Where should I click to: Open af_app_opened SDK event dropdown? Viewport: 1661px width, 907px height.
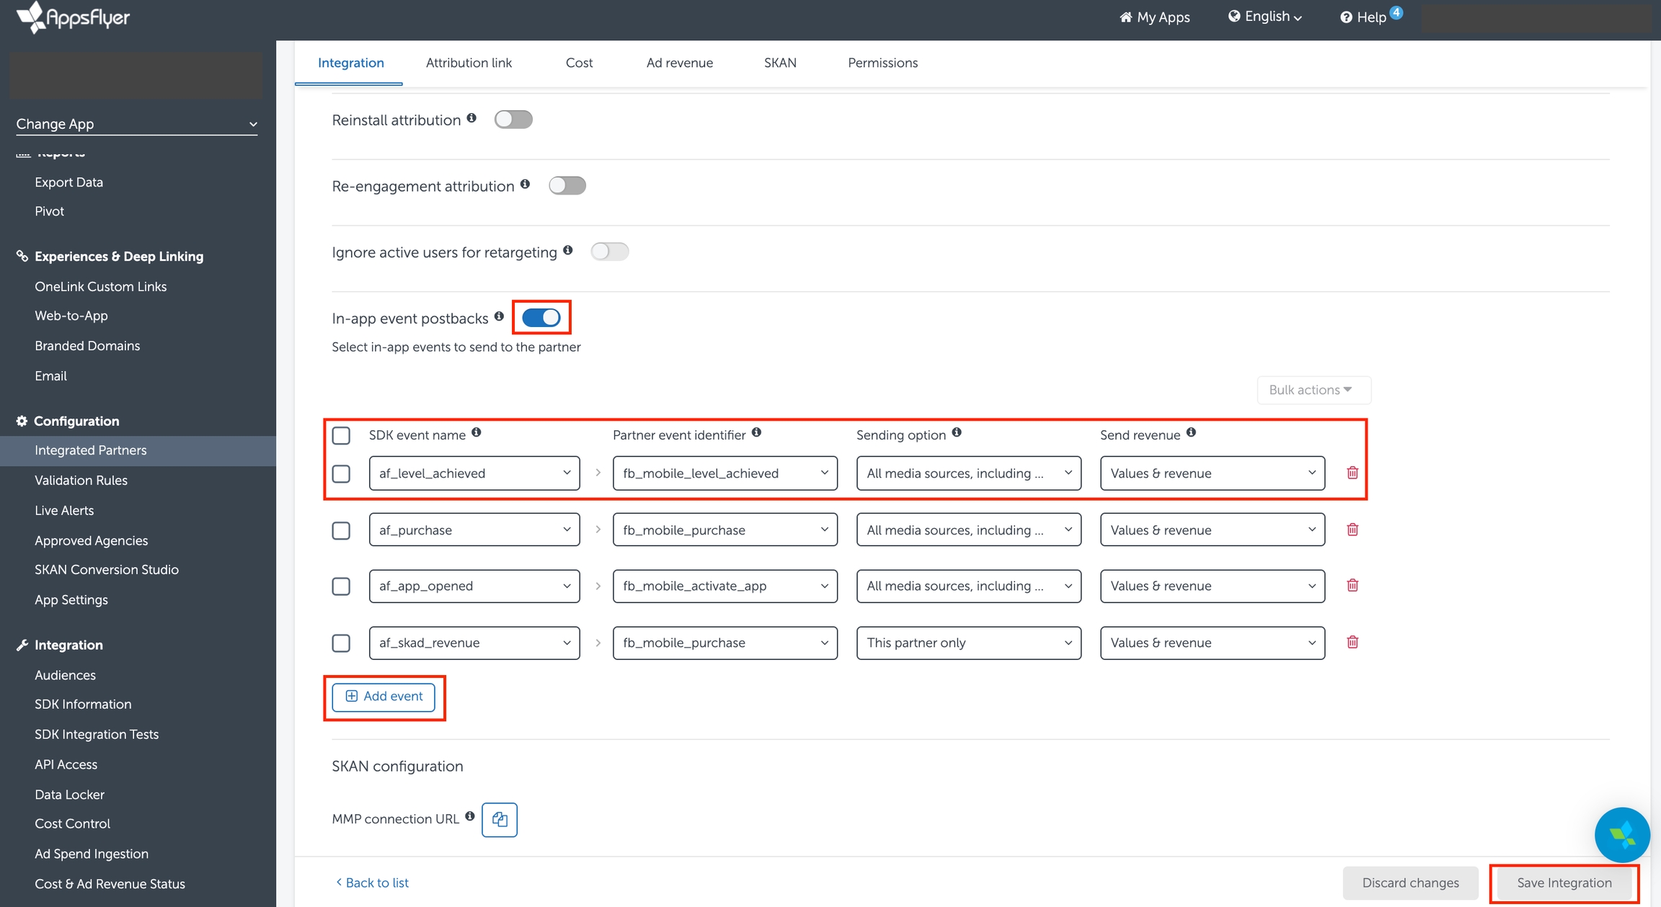click(x=474, y=586)
